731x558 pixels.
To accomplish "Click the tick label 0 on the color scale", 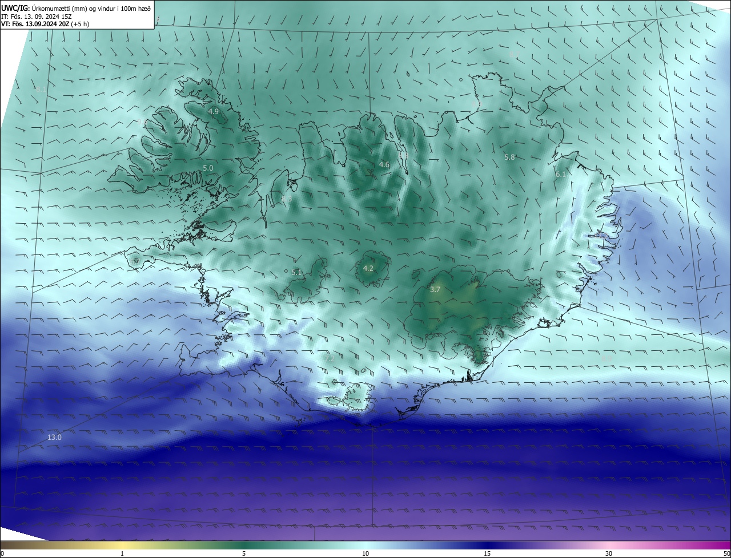I will pyautogui.click(x=2, y=553).
